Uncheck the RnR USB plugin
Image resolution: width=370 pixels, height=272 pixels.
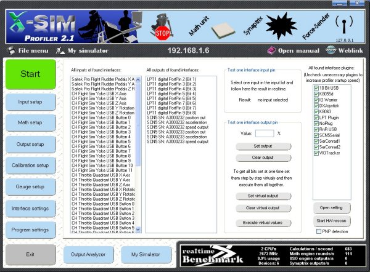click(x=316, y=129)
